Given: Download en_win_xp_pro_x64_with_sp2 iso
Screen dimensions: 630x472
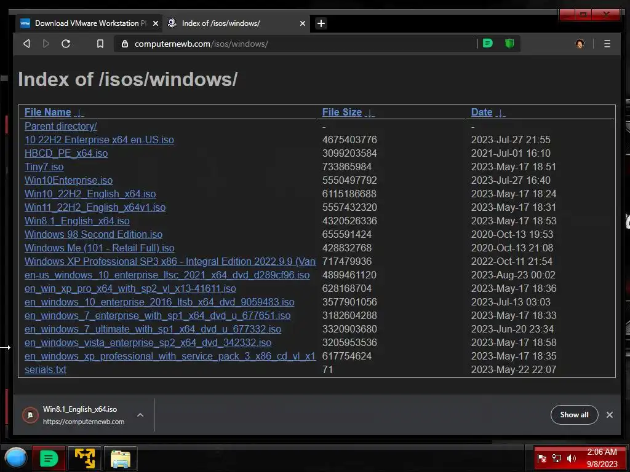Looking at the screenshot, I should pos(130,289).
